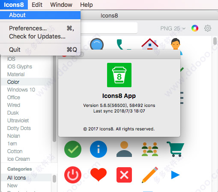
Task: Select the house icon
Action: point(150,44)
